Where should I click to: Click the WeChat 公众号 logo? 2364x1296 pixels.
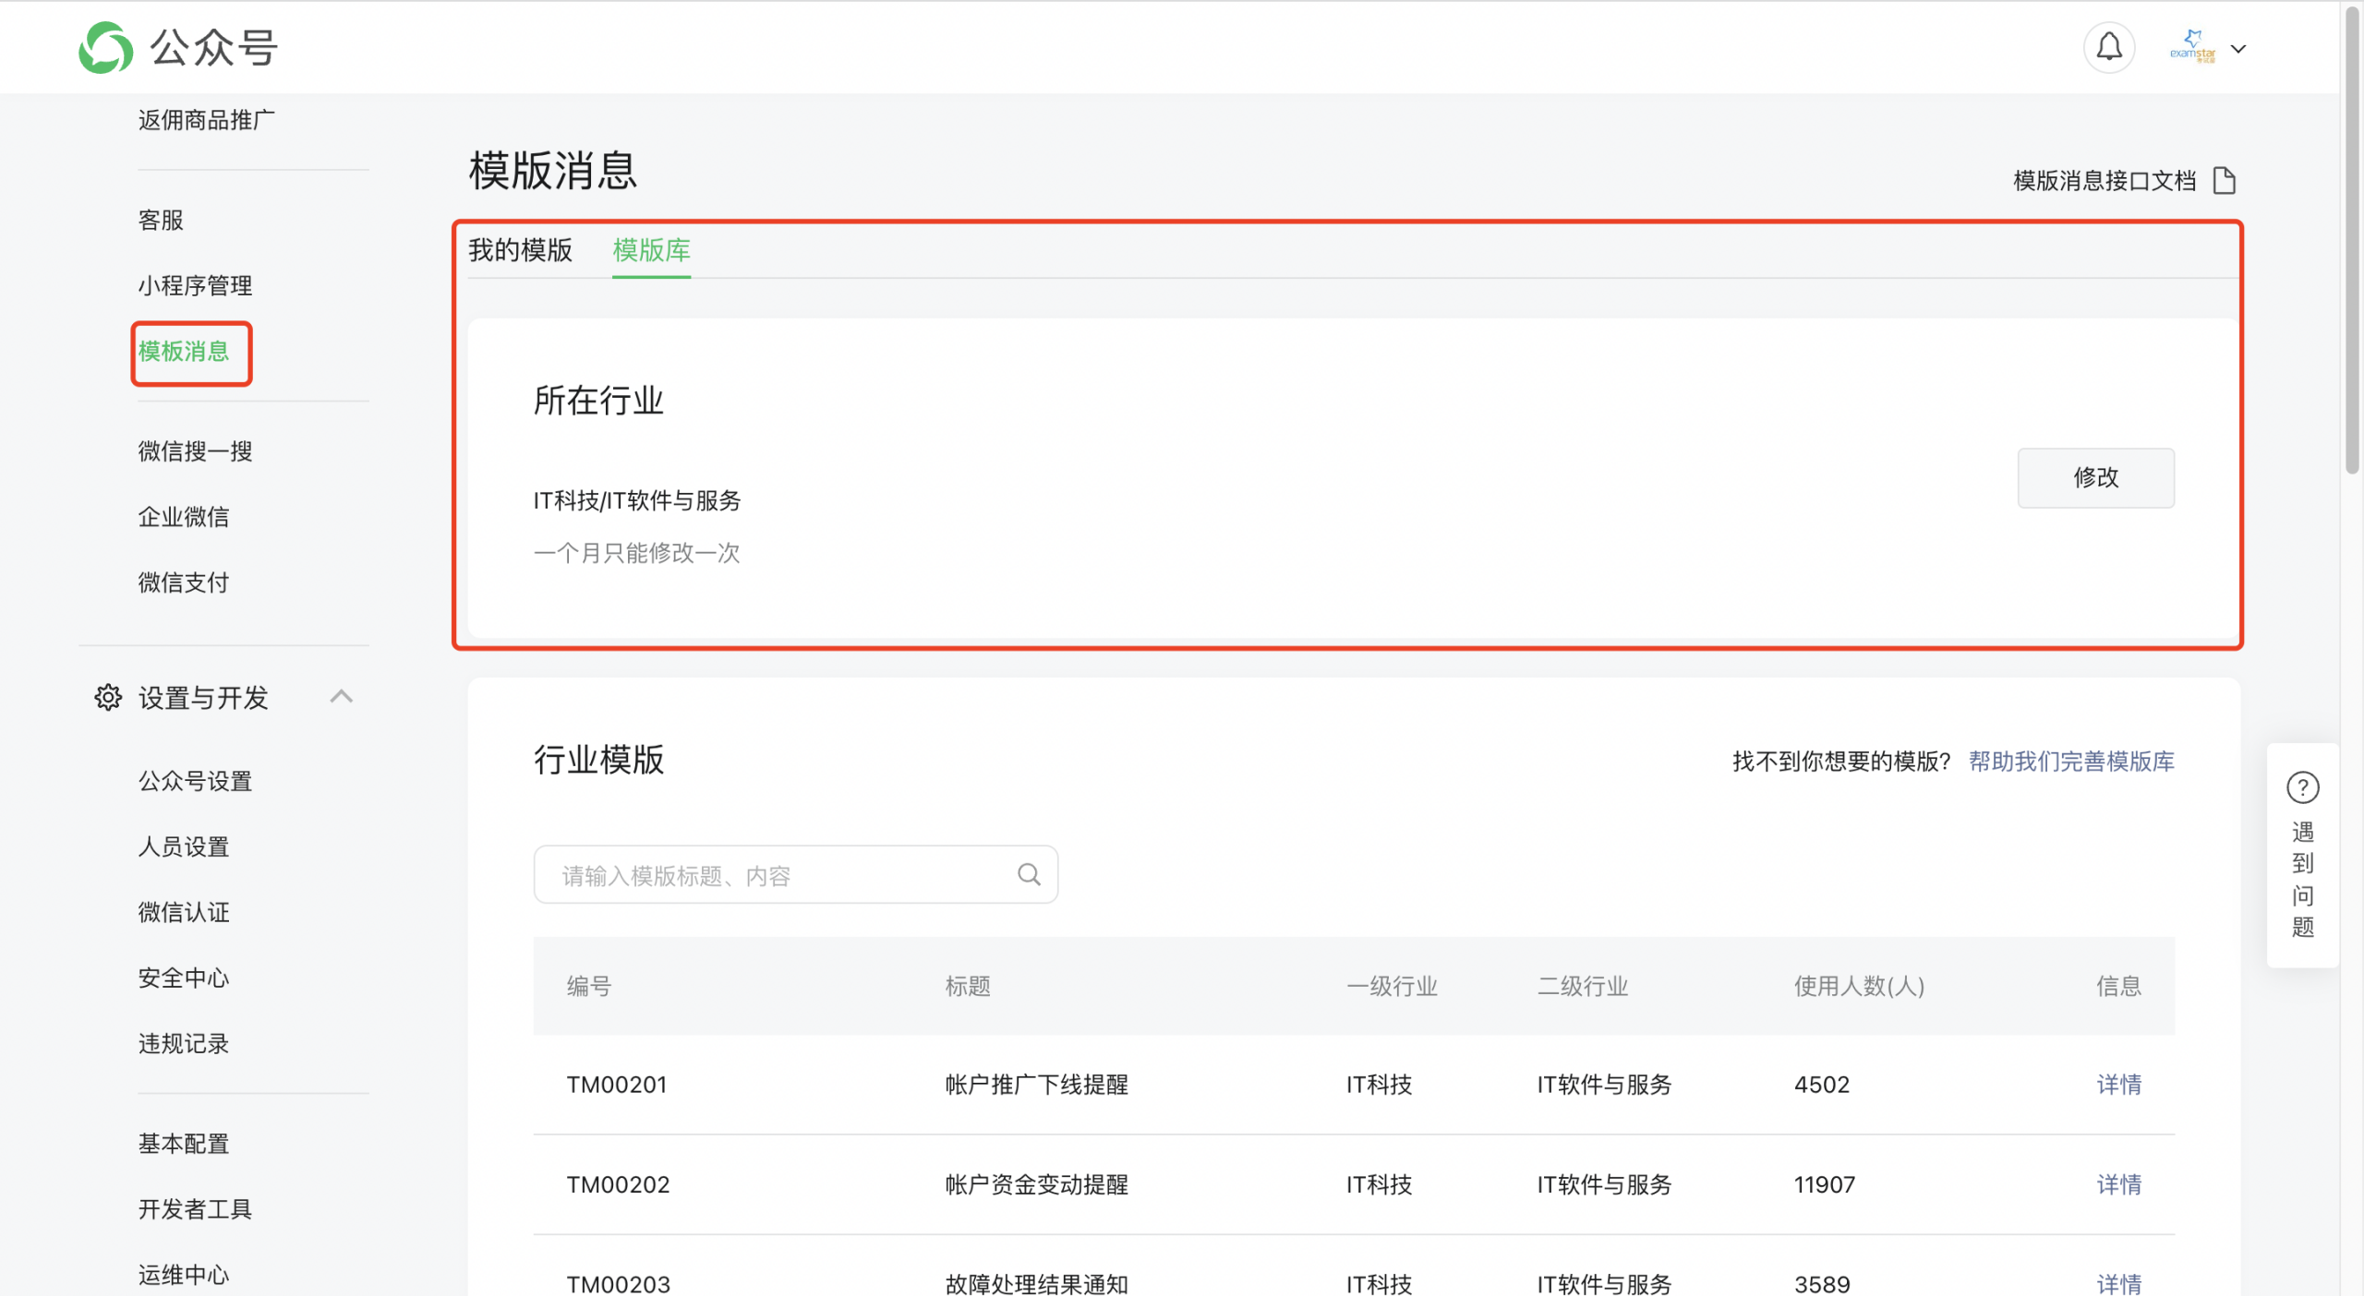tap(106, 47)
